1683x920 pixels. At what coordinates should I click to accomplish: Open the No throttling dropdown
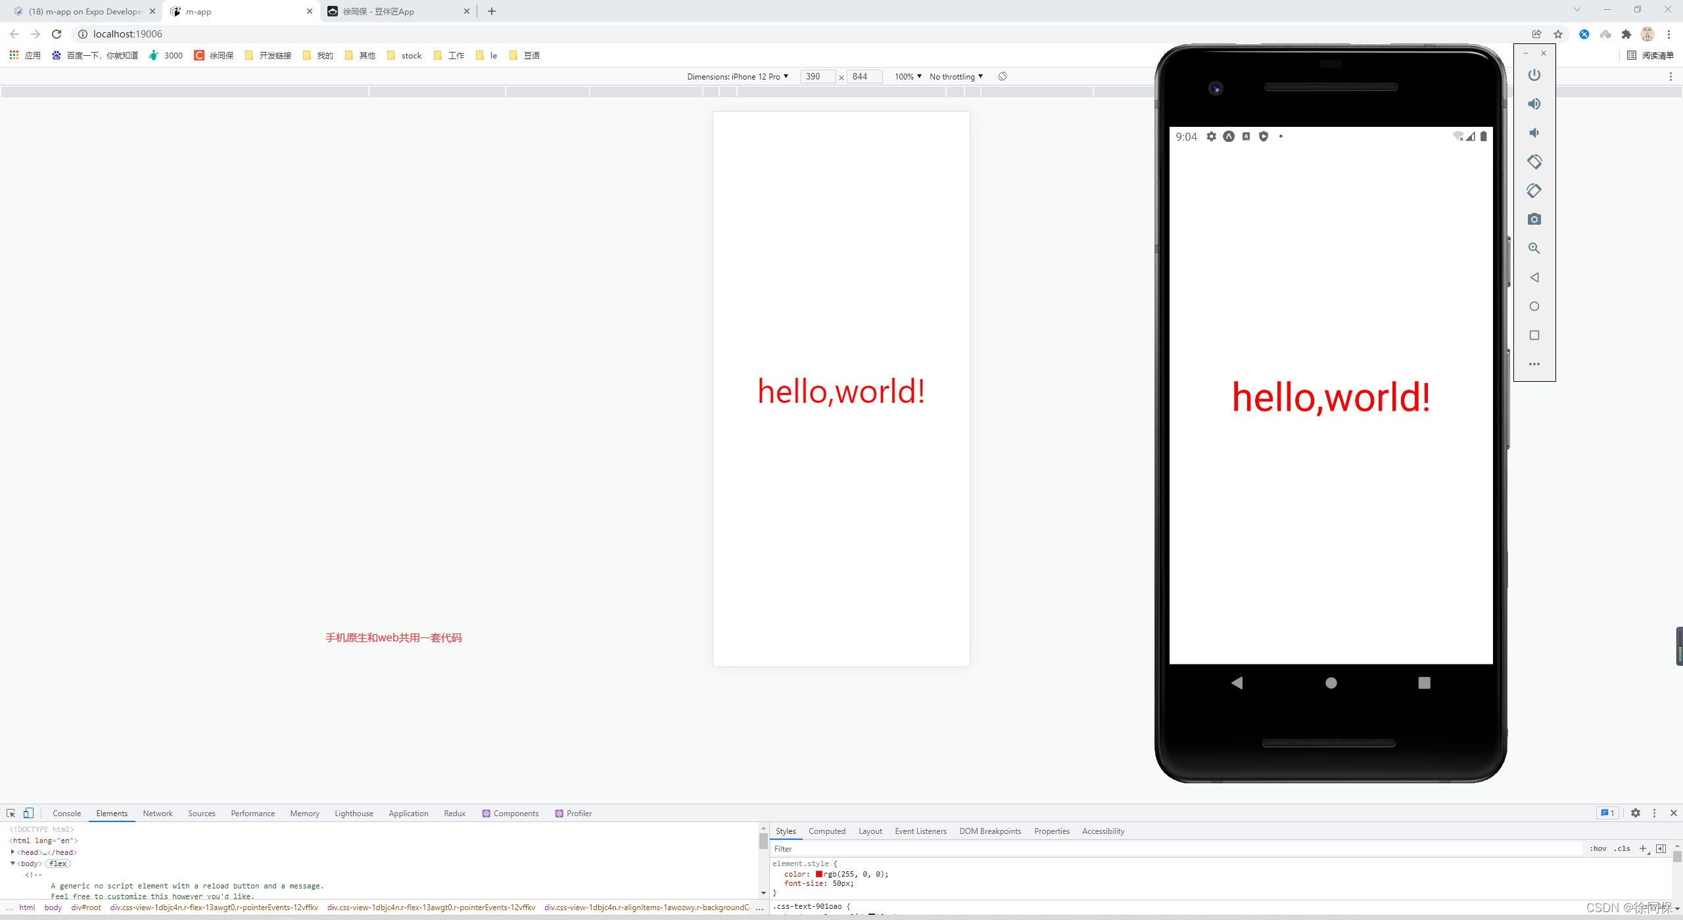click(x=955, y=76)
